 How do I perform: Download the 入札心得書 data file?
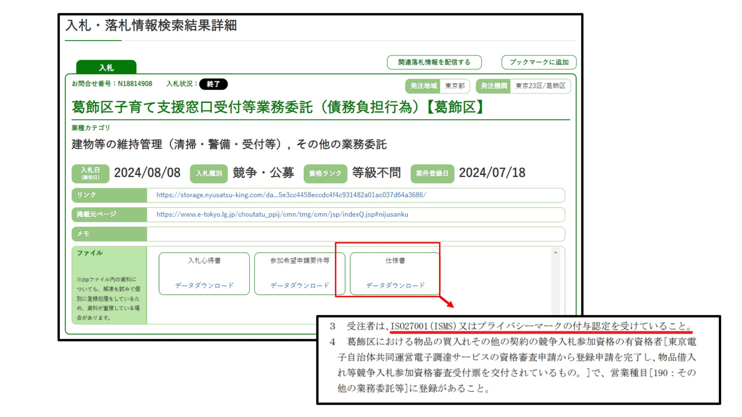(x=204, y=285)
